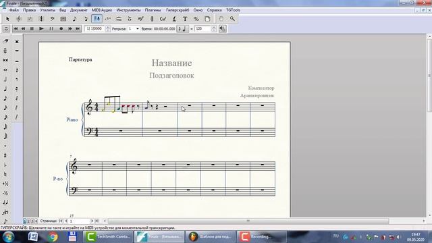Adjust the tempo stepper arrows
Image resolution: width=432 pixels, height=243 pixels.
pyautogui.click(x=214, y=28)
